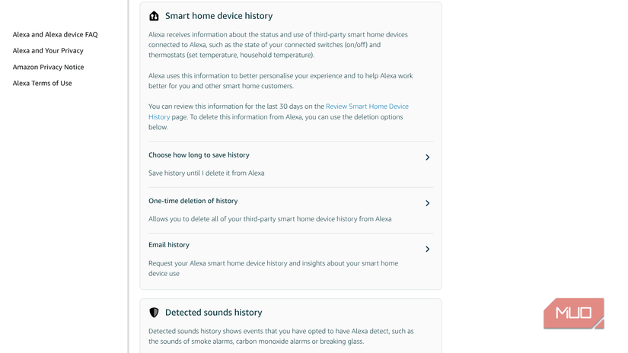Image resolution: width=628 pixels, height=353 pixels.
Task: Open the Amazon Privacy Notice link
Action: 48,67
